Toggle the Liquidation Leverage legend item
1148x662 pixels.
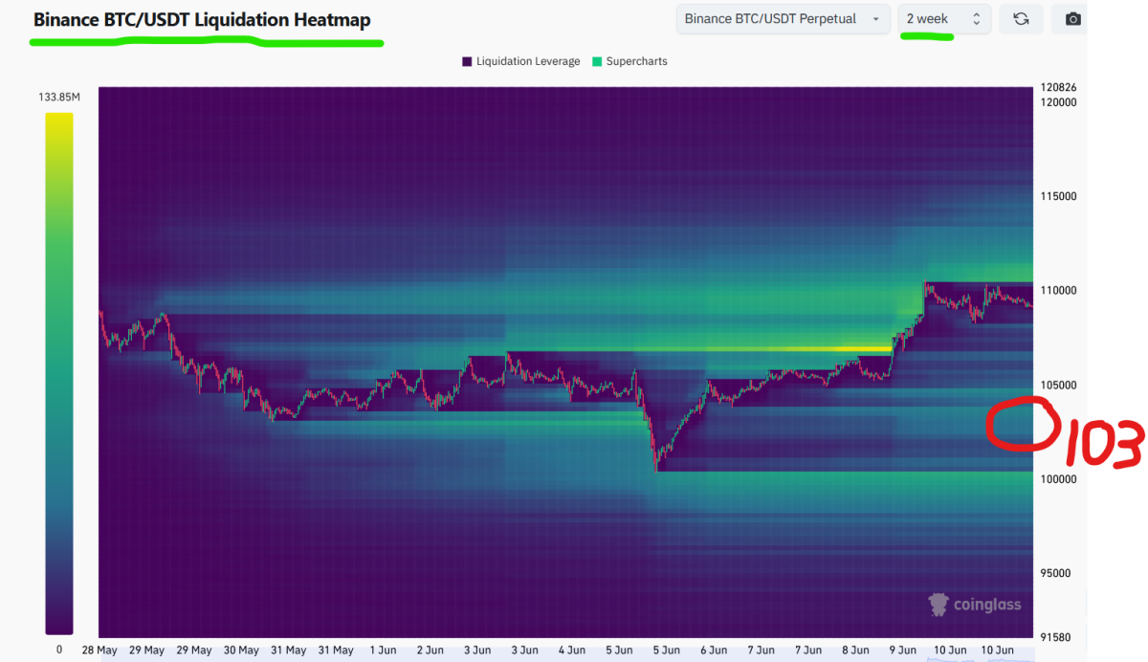click(x=521, y=61)
